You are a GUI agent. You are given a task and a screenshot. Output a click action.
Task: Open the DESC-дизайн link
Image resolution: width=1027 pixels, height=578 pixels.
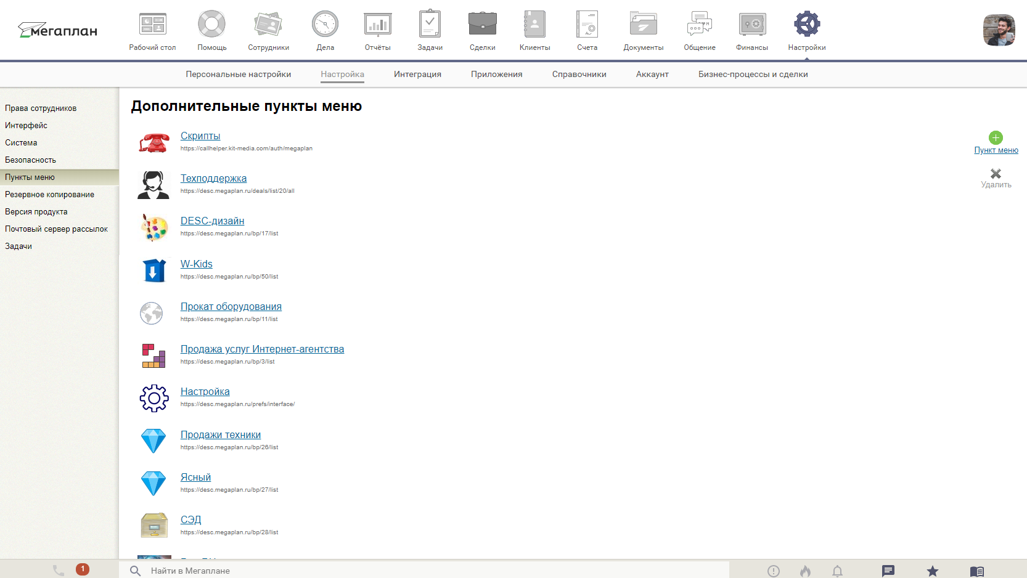[212, 221]
